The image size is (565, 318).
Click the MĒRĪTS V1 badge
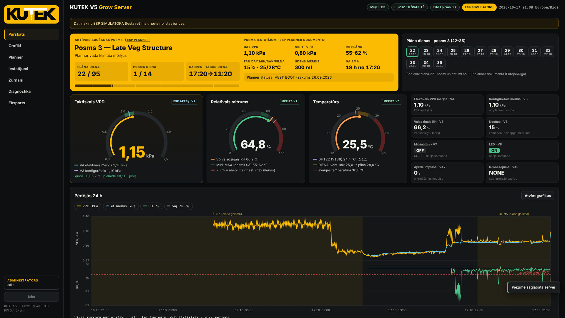pos(289,102)
